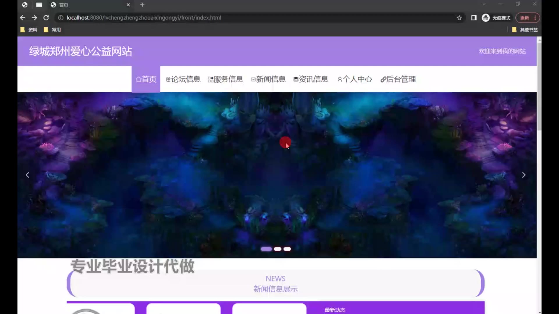Click the 欢迎来到我的网站 welcome text
Screen dimensions: 559x314
502,51
